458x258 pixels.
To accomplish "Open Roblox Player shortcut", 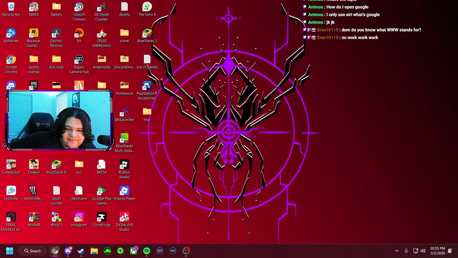I will pos(125,193).
